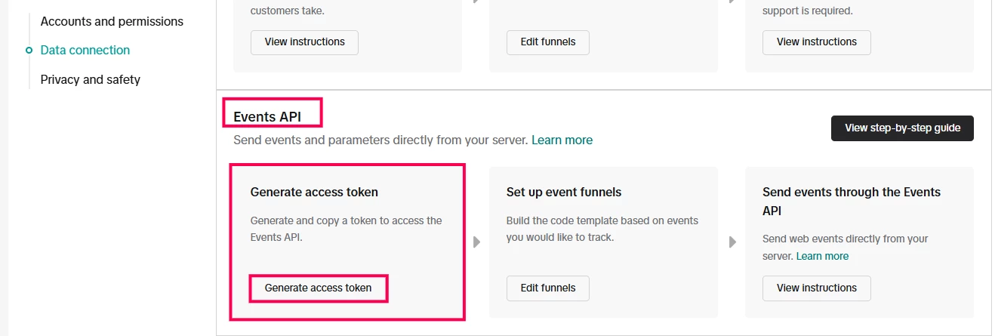Click the Events API section heading
The image size is (995, 336).
tap(266, 116)
